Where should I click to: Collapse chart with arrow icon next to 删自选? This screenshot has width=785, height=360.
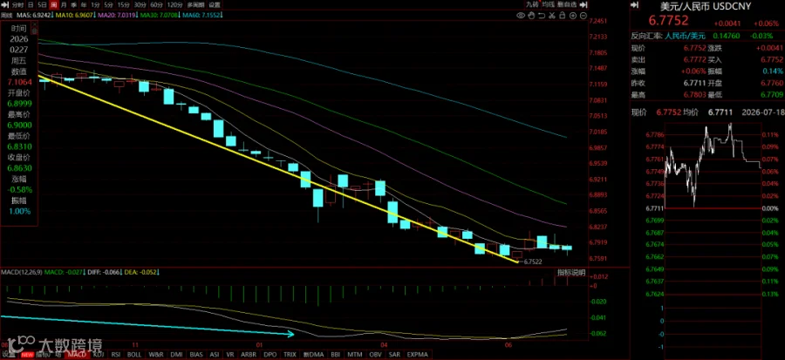(x=584, y=4)
